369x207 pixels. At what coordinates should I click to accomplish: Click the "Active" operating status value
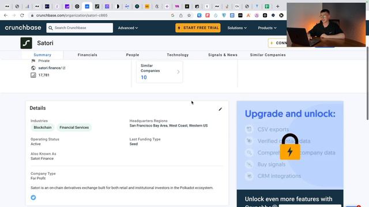pyautogui.click(x=36, y=144)
